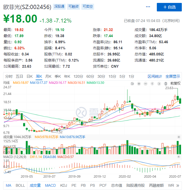
Task: Click the 市盈率(TTM) 53.46 value
Action: click(x=163, y=42)
